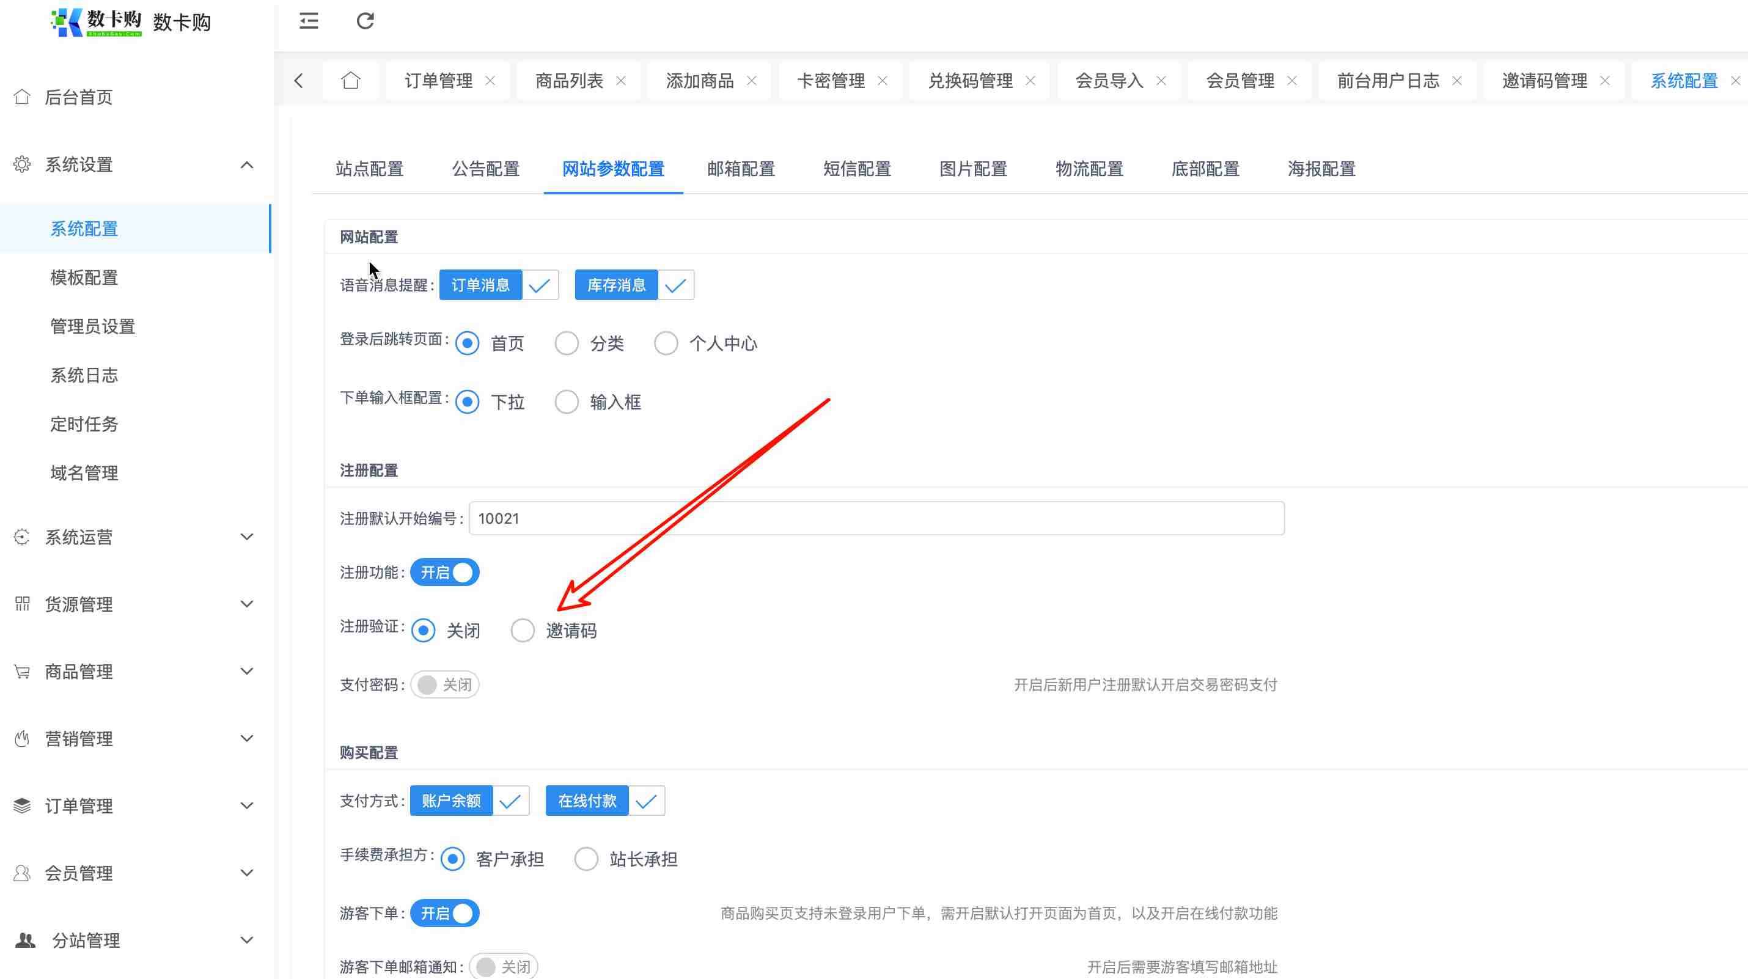Expand the 商品管理 sidebar menu
The width and height of the screenshot is (1748, 979).
tap(247, 671)
